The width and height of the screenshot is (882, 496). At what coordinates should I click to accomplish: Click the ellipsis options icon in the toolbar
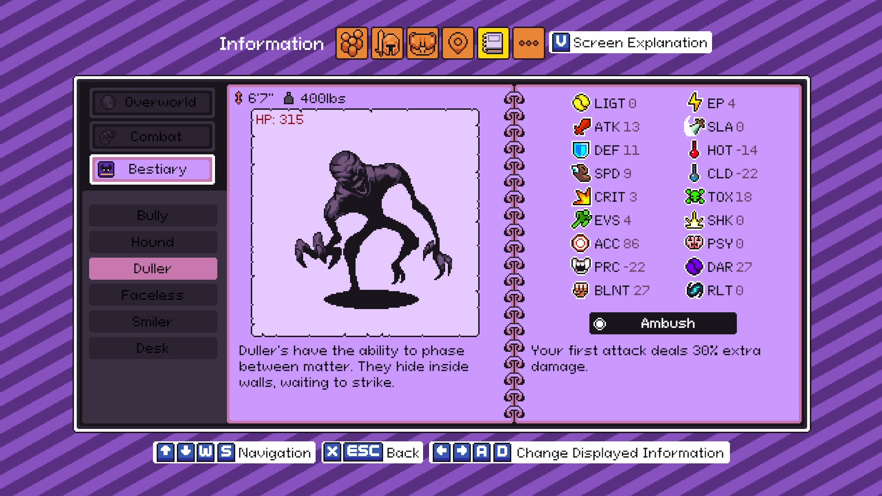click(x=528, y=43)
